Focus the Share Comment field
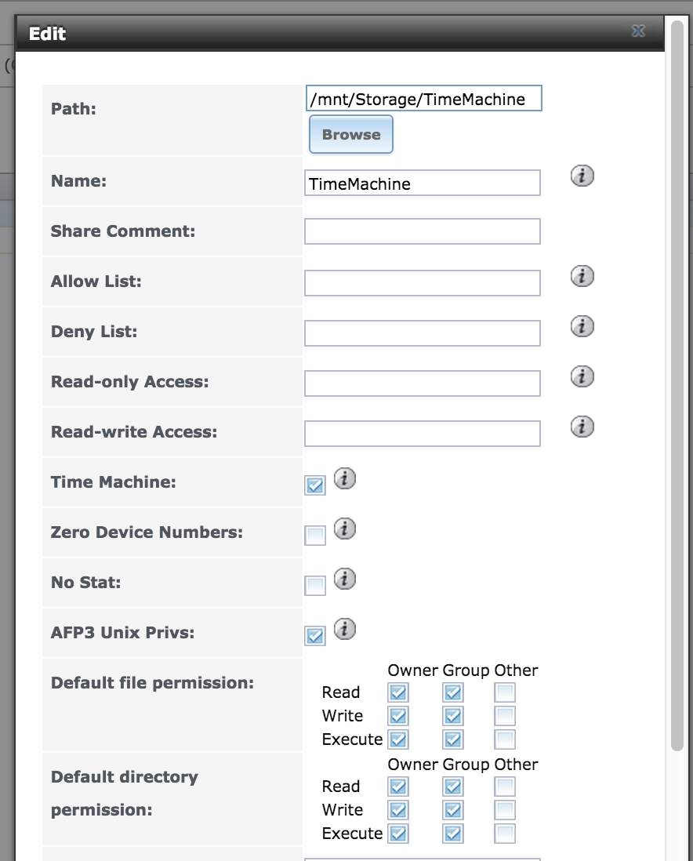 423,232
